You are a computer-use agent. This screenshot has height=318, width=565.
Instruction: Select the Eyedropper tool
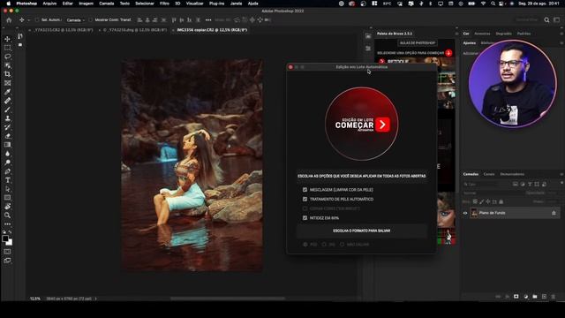pyautogui.click(x=7, y=92)
